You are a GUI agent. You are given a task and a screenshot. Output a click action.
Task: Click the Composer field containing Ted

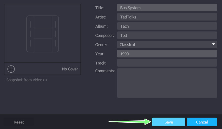click(167, 35)
